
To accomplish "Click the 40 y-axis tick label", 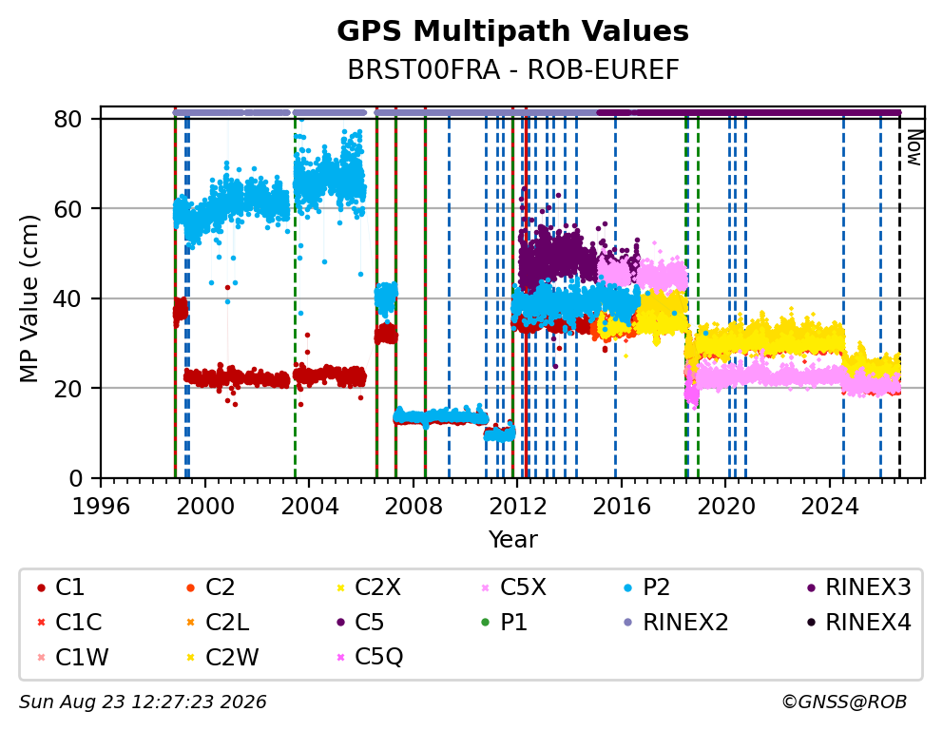I will (x=67, y=298).
